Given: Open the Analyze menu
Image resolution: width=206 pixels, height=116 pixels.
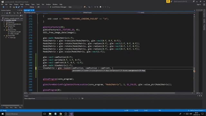Looking at the screenshot, I should pyautogui.click(x=48, y=4).
